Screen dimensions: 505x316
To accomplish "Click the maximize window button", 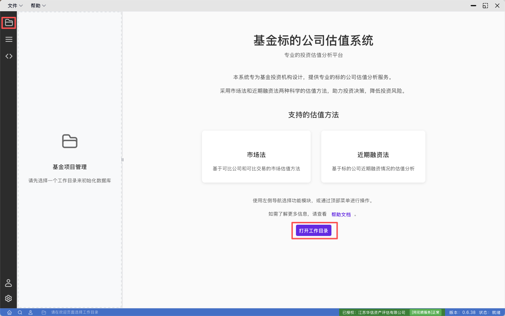I will [485, 6].
